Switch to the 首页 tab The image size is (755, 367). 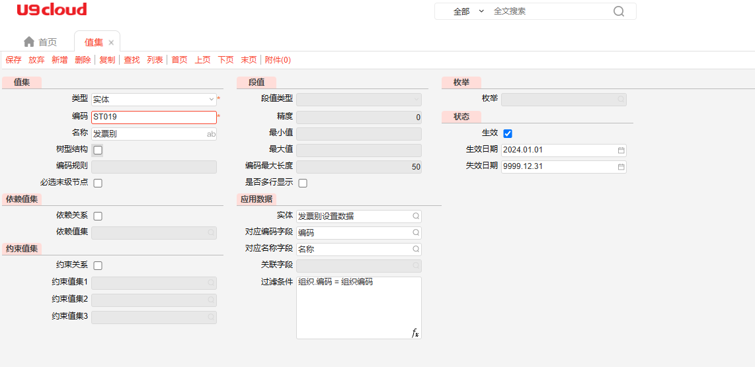47,42
